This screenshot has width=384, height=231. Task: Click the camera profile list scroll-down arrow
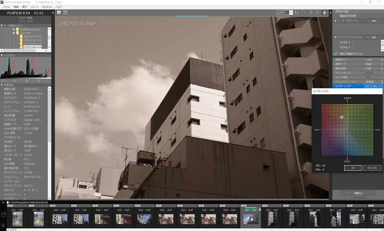point(382,50)
